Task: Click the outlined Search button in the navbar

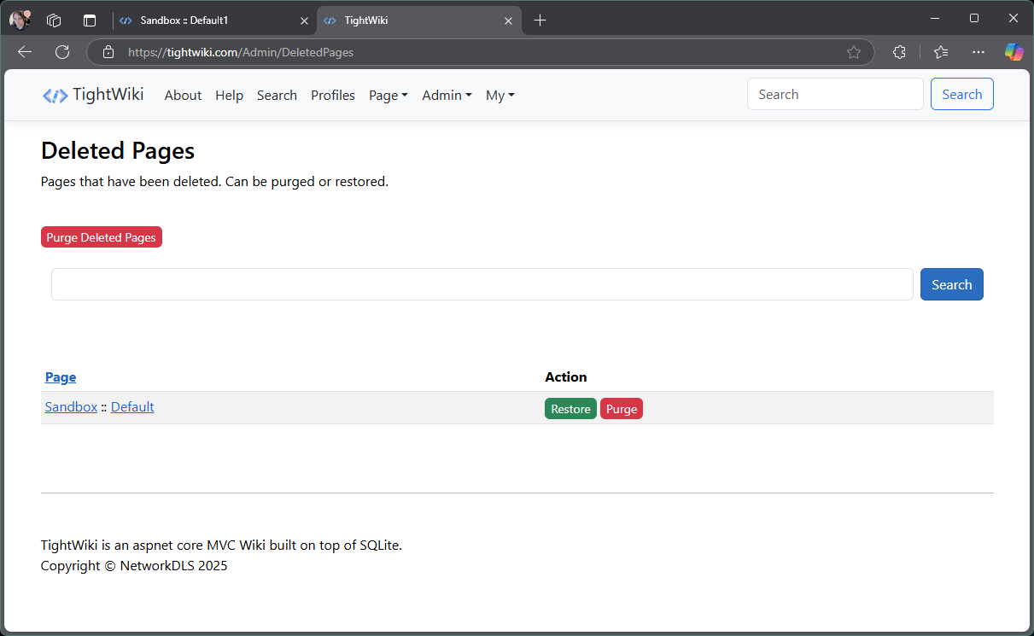Action: pos(962,94)
